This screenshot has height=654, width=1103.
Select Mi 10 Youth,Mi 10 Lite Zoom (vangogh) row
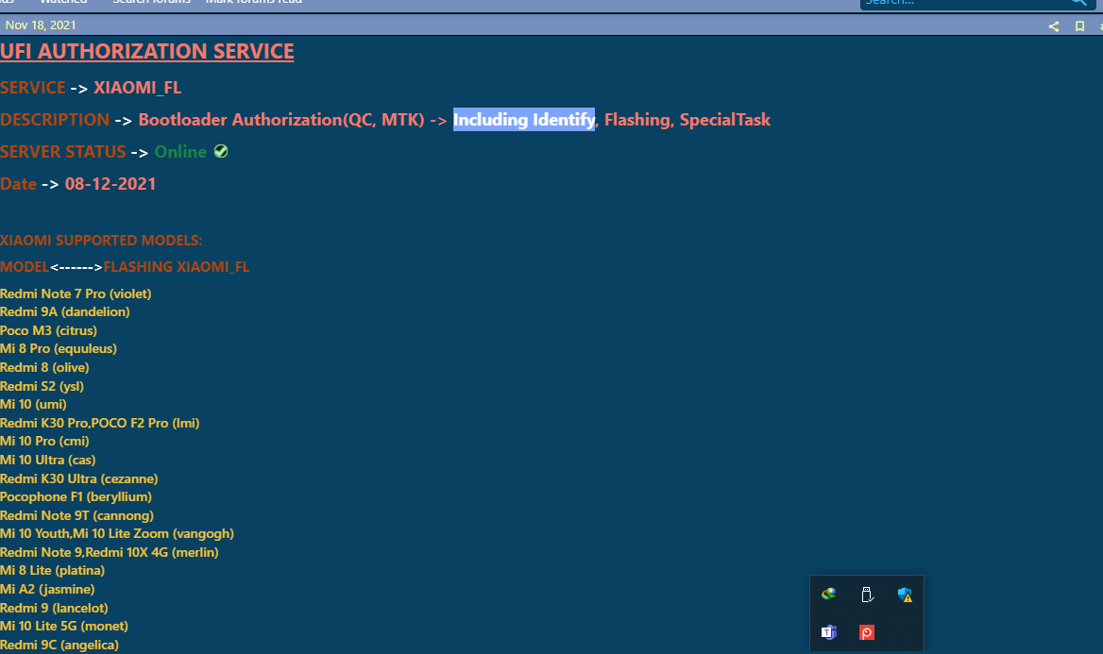(x=117, y=534)
